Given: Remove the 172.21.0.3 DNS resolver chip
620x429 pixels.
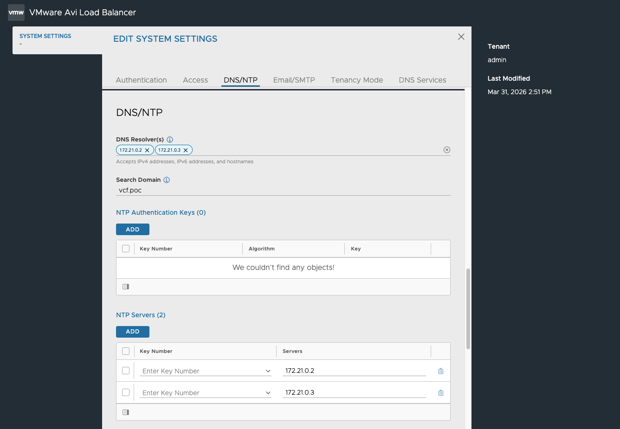Looking at the screenshot, I should pos(186,150).
